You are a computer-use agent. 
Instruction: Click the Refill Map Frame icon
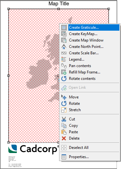(64, 72)
